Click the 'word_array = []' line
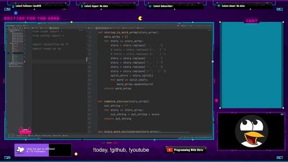This screenshot has height=162, width=288. [116, 37]
